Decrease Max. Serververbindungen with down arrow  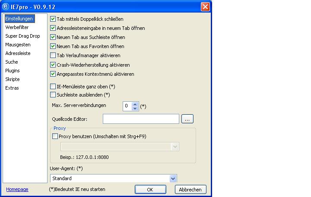[135, 108]
